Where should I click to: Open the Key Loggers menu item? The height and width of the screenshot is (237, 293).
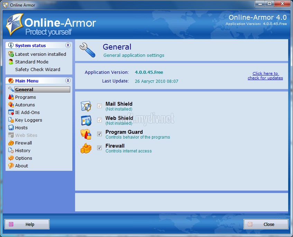[29, 120]
